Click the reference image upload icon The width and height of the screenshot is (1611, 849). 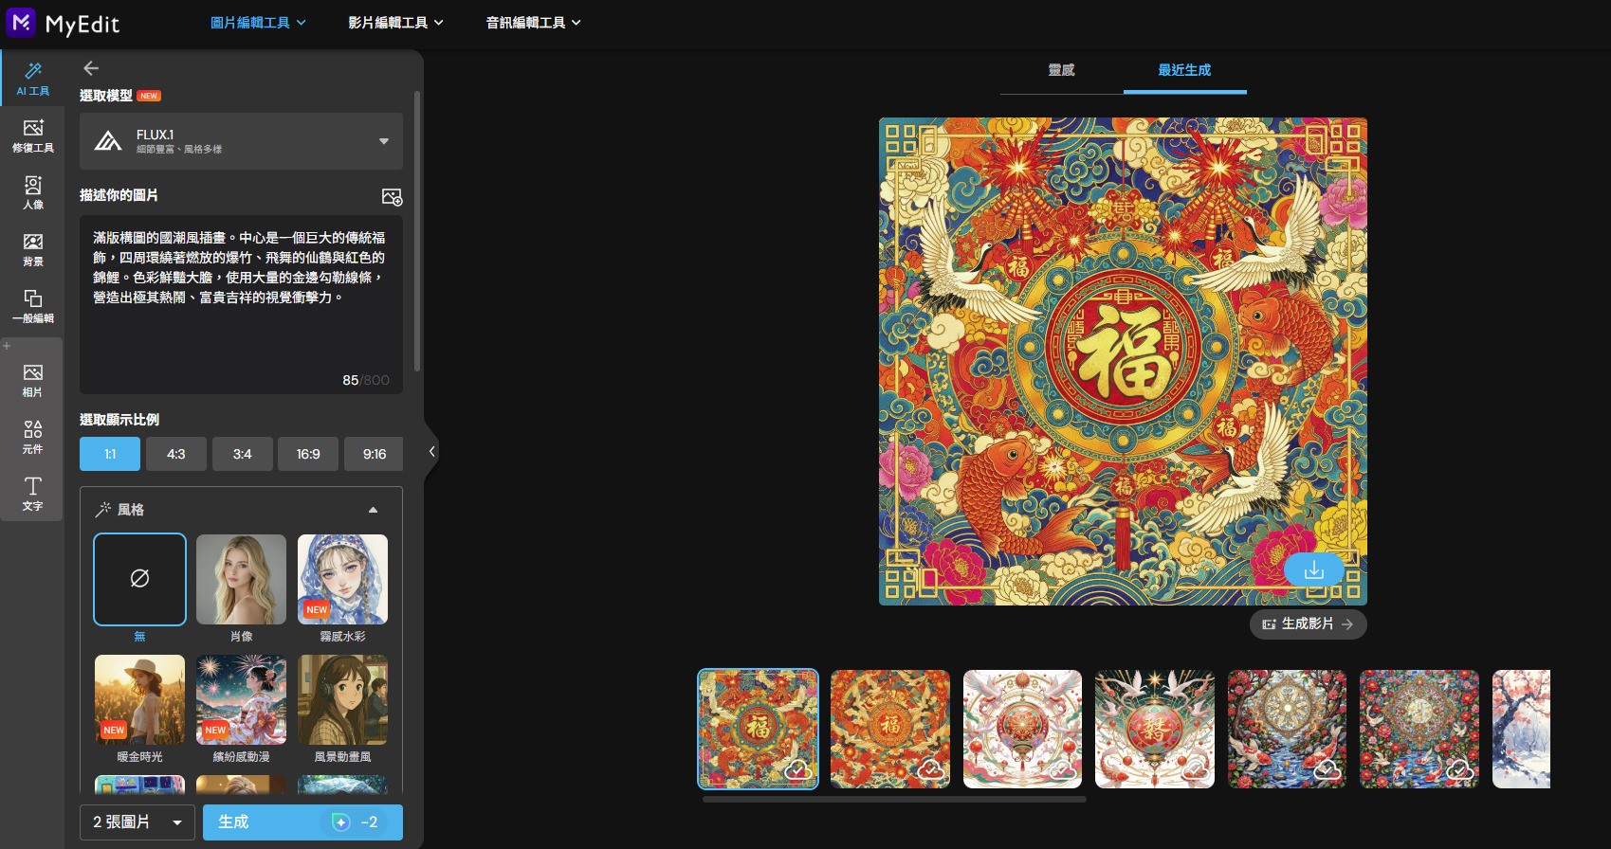392,196
